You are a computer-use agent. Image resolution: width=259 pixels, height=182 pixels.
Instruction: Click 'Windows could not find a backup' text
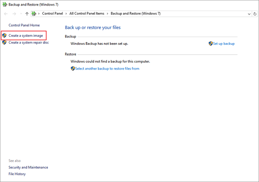[110, 61]
